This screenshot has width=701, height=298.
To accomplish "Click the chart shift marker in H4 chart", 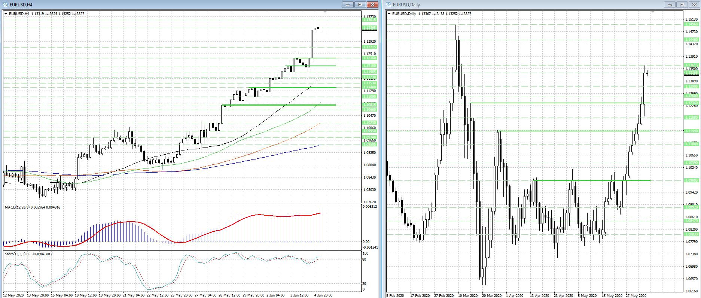I will coord(325,12).
